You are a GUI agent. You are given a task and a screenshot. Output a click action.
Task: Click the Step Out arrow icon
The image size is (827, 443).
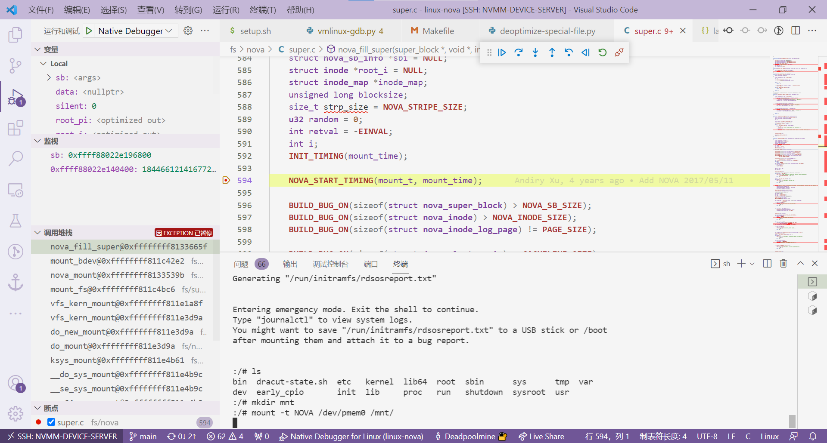(x=552, y=52)
